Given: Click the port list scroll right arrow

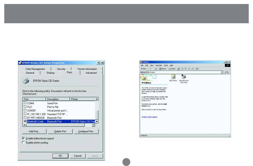Looking at the screenshot, I should (x=93, y=125).
